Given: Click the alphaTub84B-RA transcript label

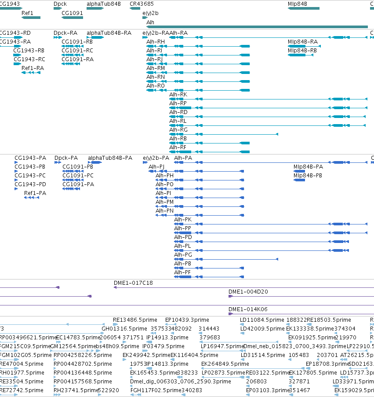Looking at the screenshot, I should [x=109, y=33].
